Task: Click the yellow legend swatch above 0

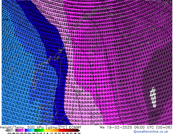Action: (45, 130)
